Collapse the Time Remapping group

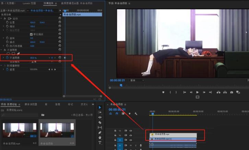tap(1, 65)
